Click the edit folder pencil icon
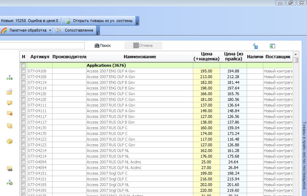 pyautogui.click(x=10, y=103)
